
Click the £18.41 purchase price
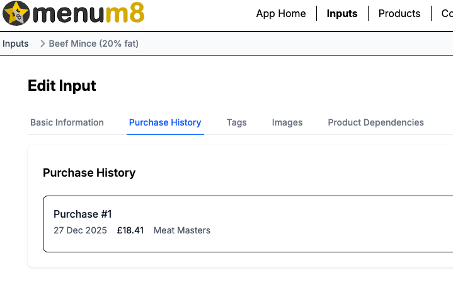click(x=130, y=230)
